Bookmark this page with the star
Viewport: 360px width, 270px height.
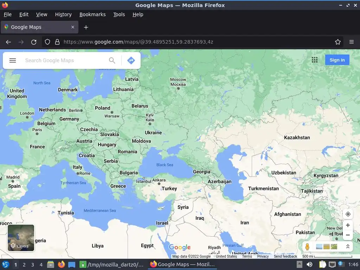[338, 42]
